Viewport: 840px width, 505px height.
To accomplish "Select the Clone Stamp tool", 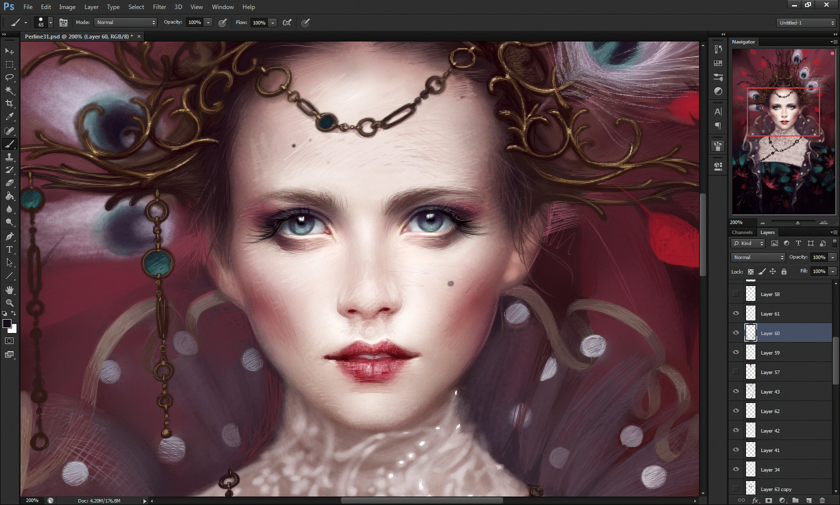I will click(9, 157).
